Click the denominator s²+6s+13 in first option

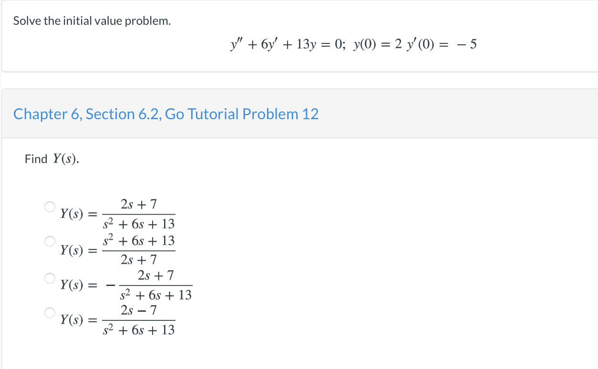point(139,223)
